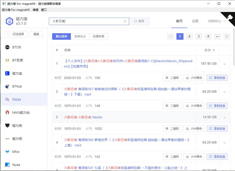
Task: Open the GitHub corner icon
Action: click(x=230, y=17)
